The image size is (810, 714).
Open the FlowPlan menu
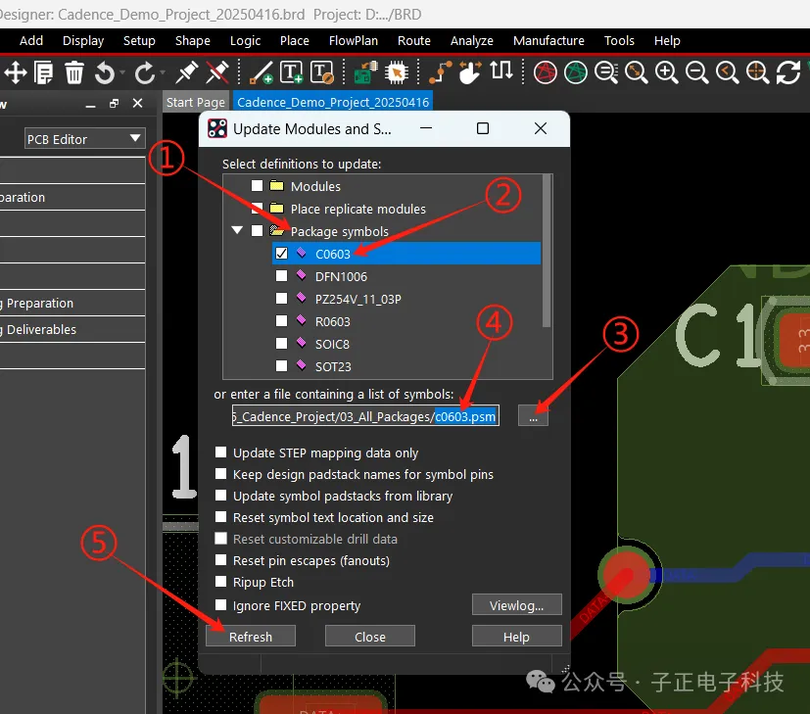354,41
